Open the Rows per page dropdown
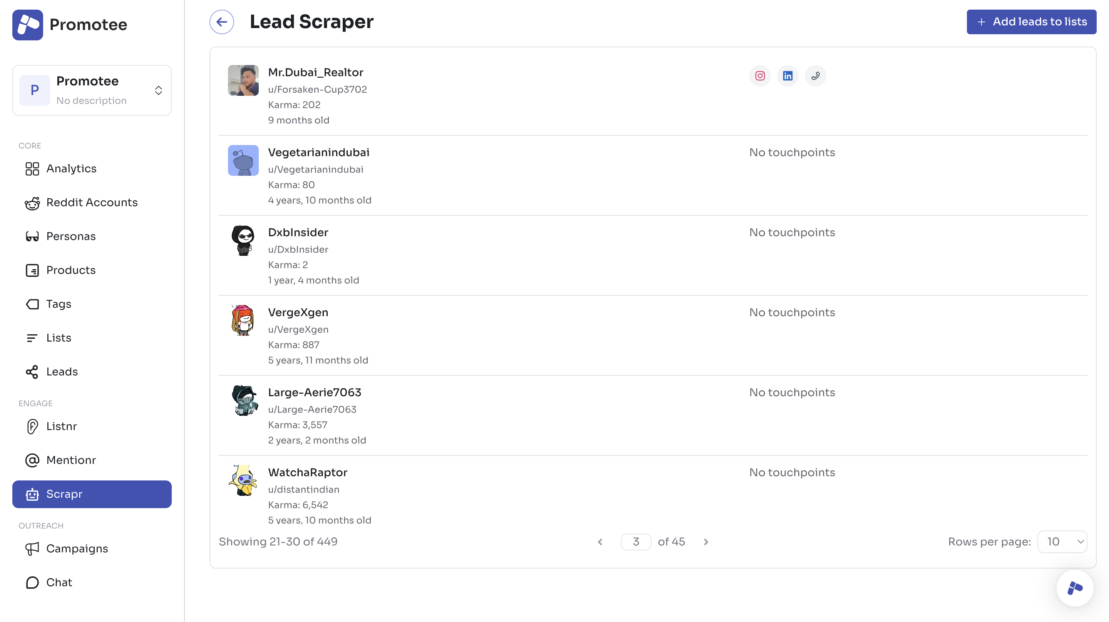 pos(1062,542)
